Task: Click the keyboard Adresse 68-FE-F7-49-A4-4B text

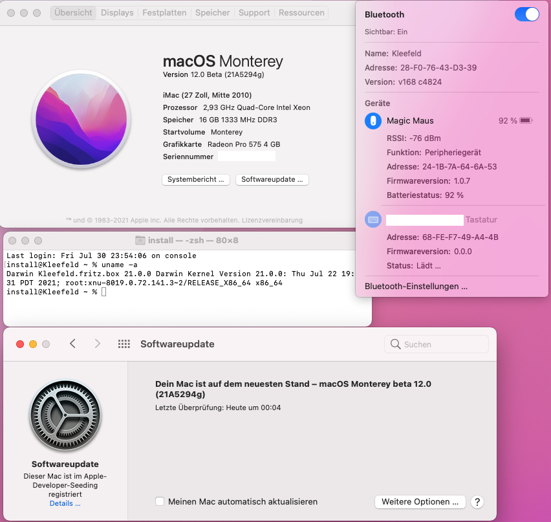Action: tap(442, 237)
